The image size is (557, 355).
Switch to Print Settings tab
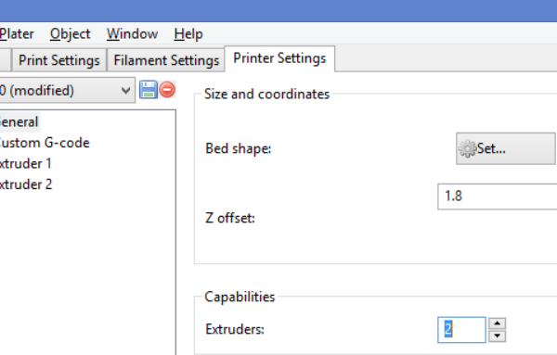(x=59, y=60)
